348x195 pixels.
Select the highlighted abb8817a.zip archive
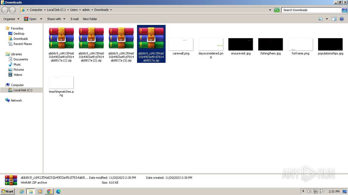click(x=151, y=44)
